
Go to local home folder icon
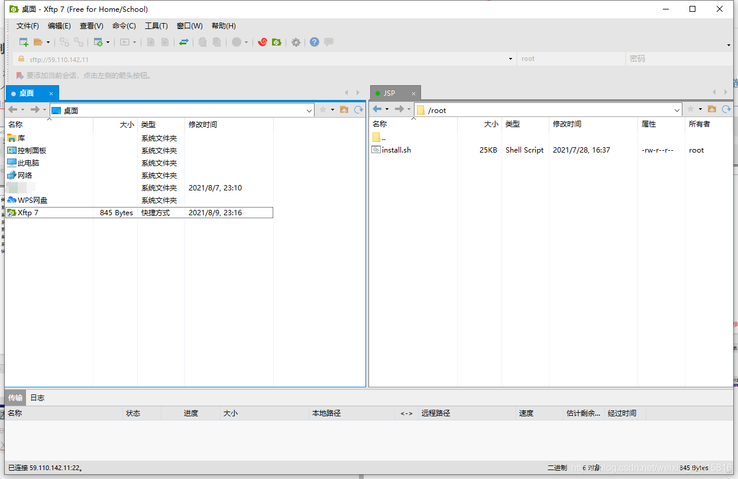344,109
